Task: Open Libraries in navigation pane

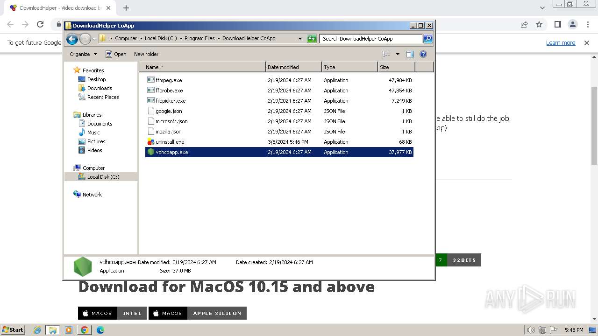Action: [x=92, y=115]
